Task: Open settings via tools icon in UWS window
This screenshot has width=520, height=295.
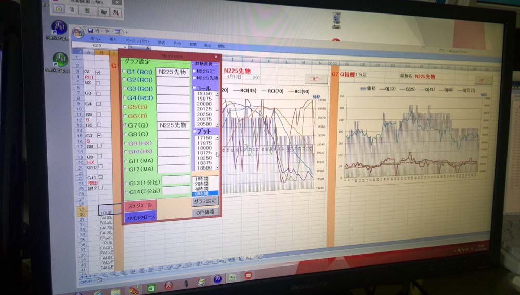Action: [x=116, y=12]
